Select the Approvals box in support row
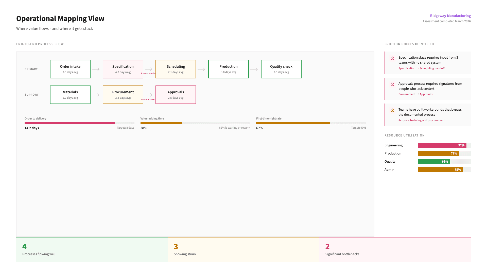This screenshot has height=274, width=487. [x=176, y=94]
